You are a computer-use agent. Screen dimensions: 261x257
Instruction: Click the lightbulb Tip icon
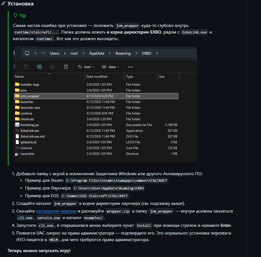(x=15, y=15)
